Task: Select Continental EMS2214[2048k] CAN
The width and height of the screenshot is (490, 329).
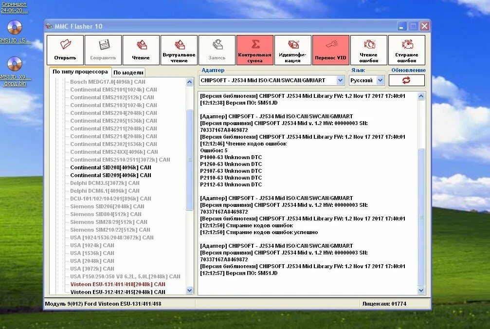Action: 113,137
